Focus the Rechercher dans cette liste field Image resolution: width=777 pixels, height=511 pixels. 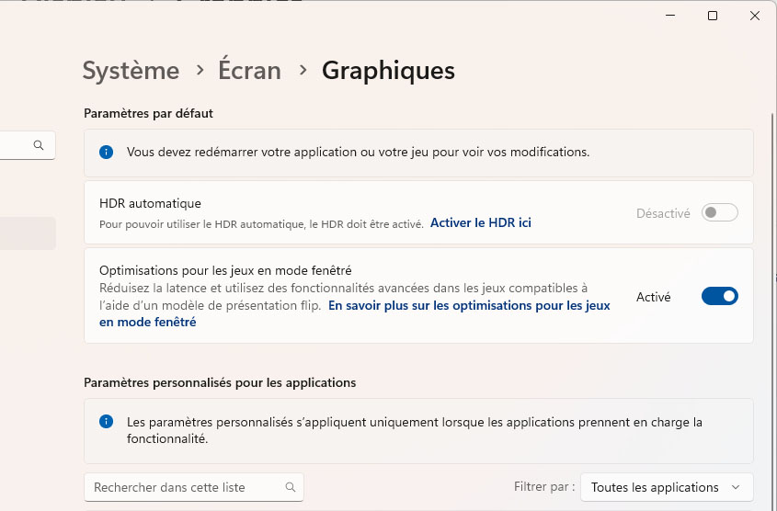[x=194, y=487]
